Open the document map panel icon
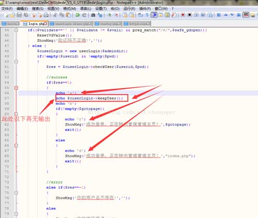 click(167, 15)
